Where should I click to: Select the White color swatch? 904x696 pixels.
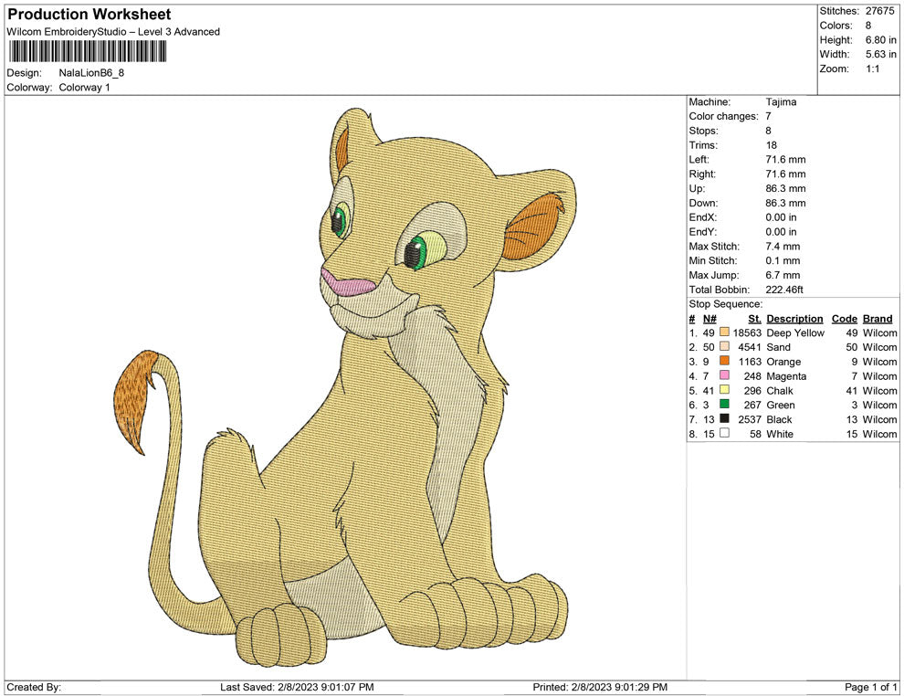point(724,434)
